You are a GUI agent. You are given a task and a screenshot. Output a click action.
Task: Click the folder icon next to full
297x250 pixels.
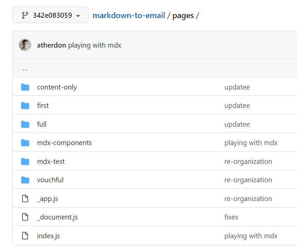[25, 124]
